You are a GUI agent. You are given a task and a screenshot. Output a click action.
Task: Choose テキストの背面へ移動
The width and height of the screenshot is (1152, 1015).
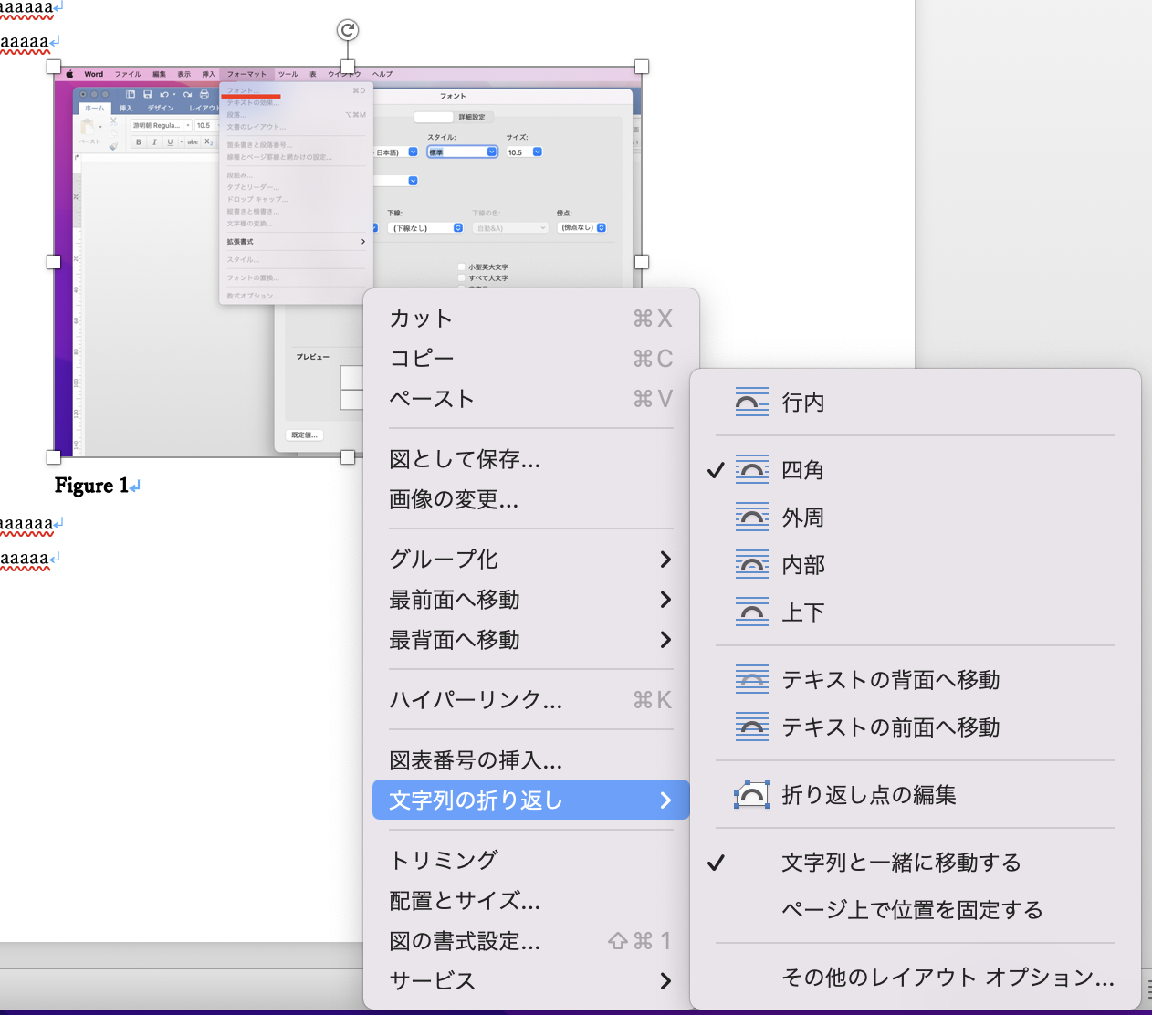click(x=916, y=680)
